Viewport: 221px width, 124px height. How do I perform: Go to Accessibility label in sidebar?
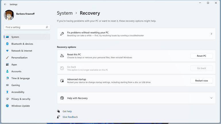[18, 92]
